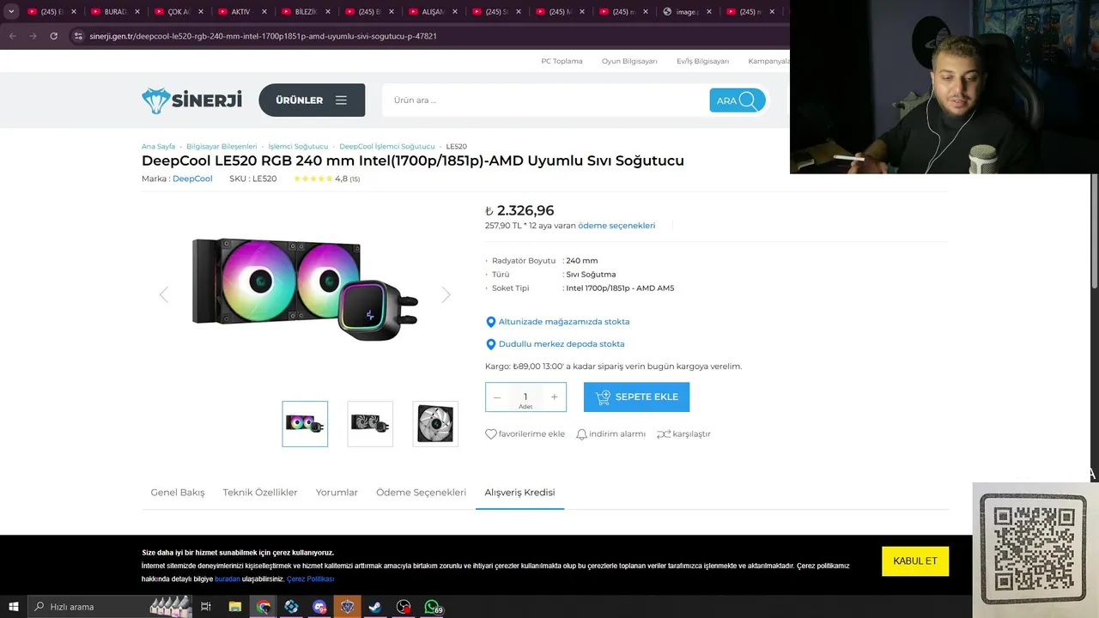
Task: Open İşlemci Soğutucu breadcrumb
Action: 298,147
